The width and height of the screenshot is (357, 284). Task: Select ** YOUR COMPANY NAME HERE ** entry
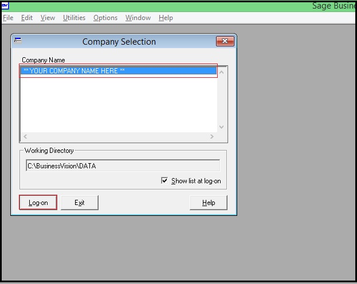pos(119,71)
